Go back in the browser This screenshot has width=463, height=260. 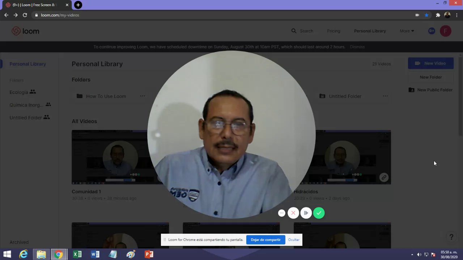point(6,15)
